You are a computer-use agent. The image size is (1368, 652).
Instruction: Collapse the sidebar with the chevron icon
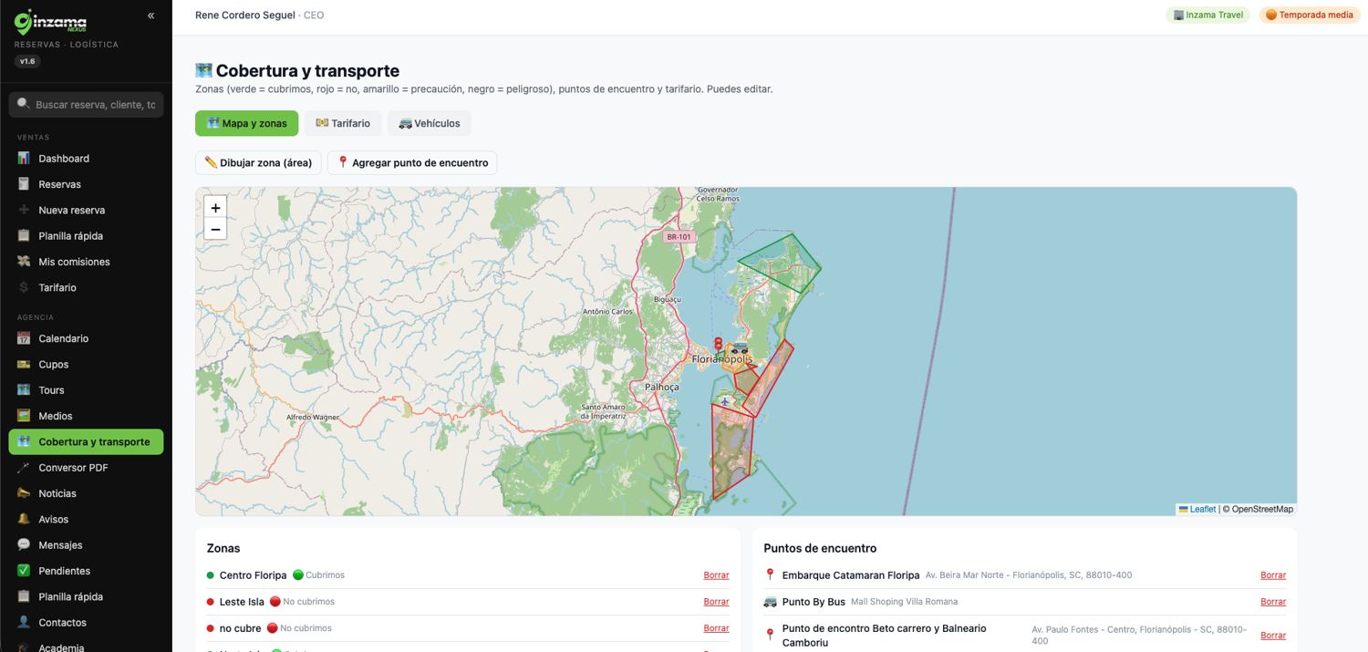150,16
